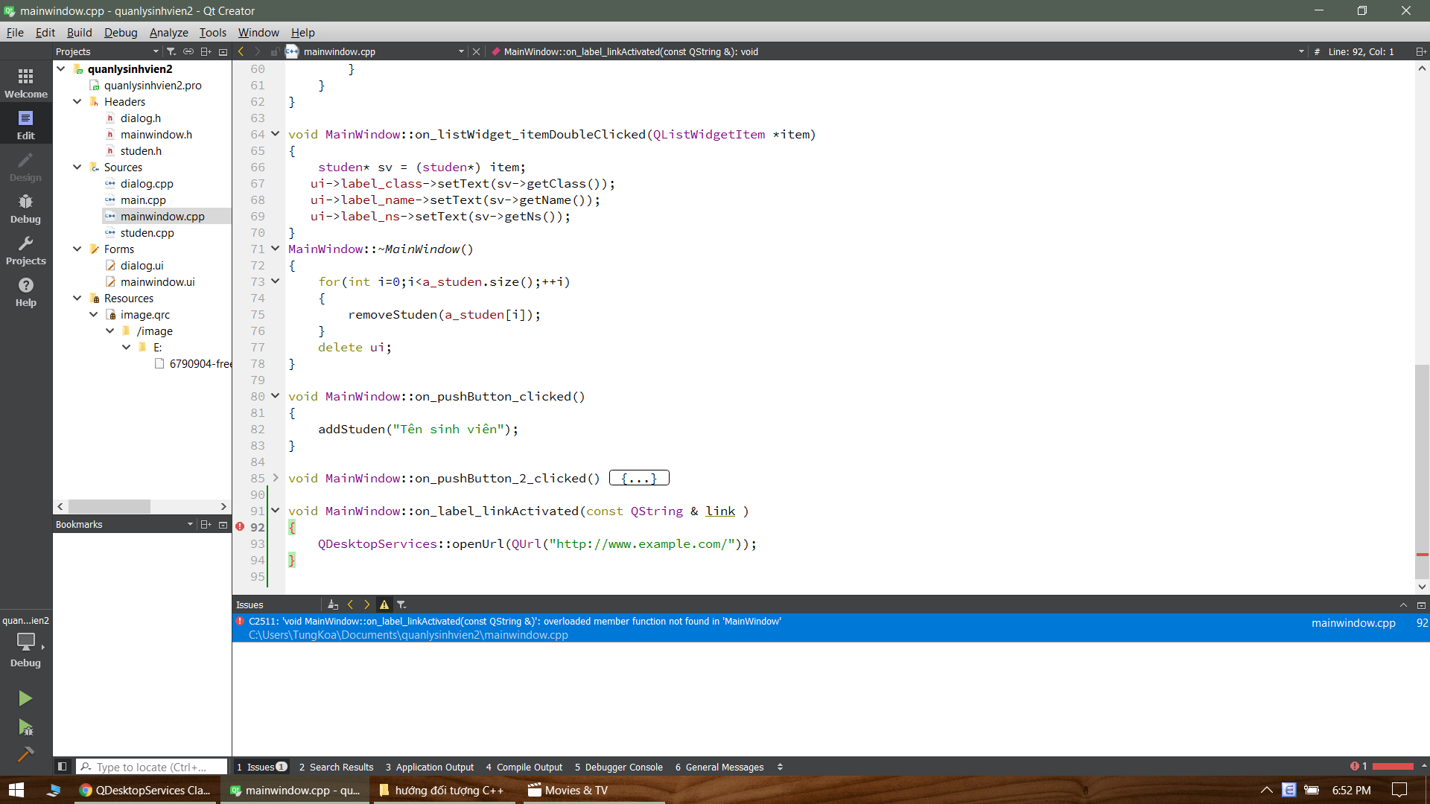Start debugging with Run-Debug icon
1430x804 pixels.
25,727
